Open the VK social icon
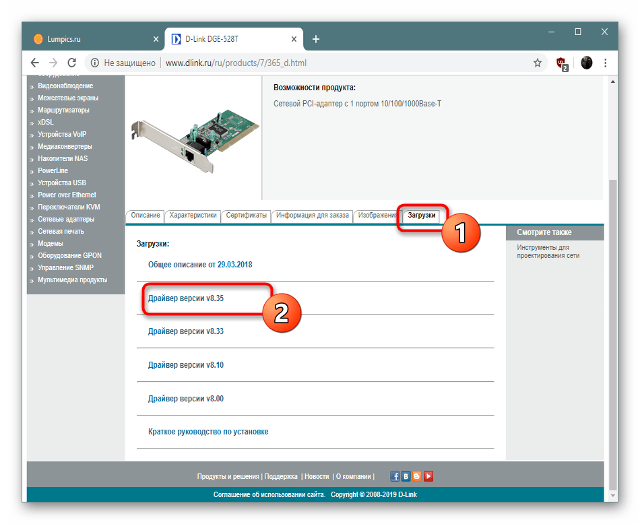The height and width of the screenshot is (524, 640). click(406, 476)
